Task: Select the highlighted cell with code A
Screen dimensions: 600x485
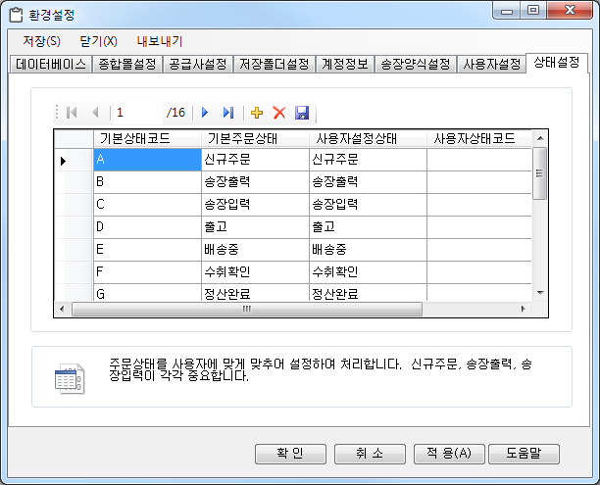Action: point(147,160)
